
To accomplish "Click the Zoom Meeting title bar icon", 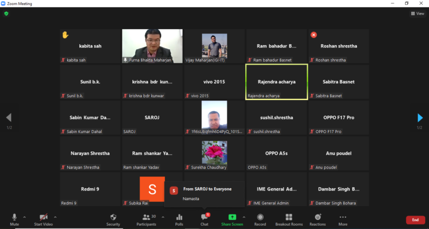I will coord(3,3).
